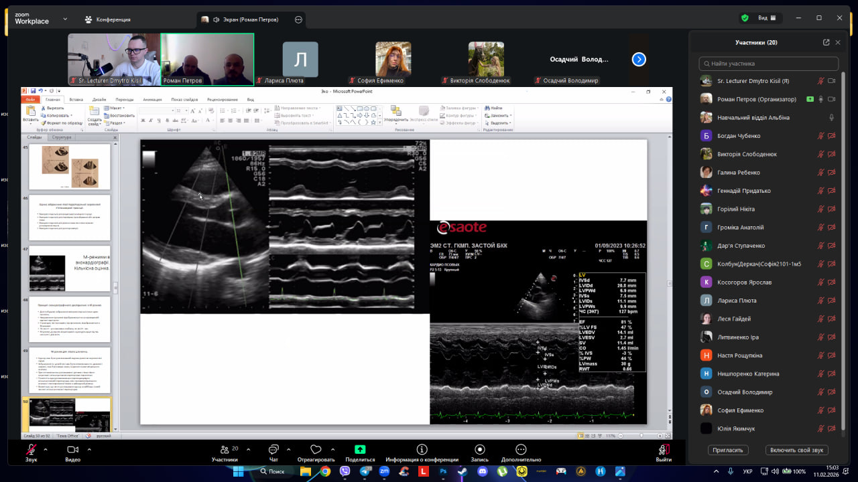858x482 pixels.
Task: Click the Найти участника search field
Action: [768, 64]
